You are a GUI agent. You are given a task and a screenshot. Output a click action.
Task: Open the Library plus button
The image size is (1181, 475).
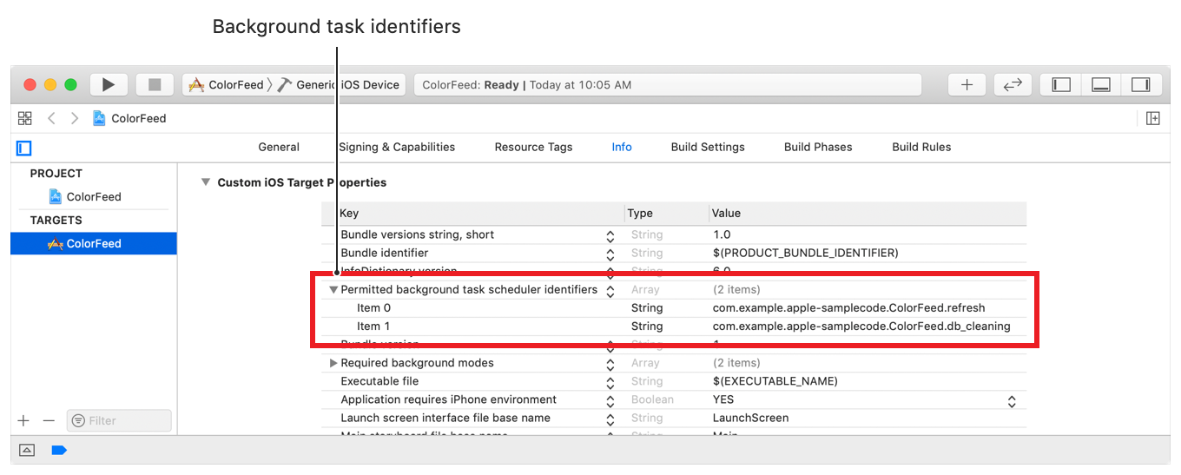pos(967,84)
